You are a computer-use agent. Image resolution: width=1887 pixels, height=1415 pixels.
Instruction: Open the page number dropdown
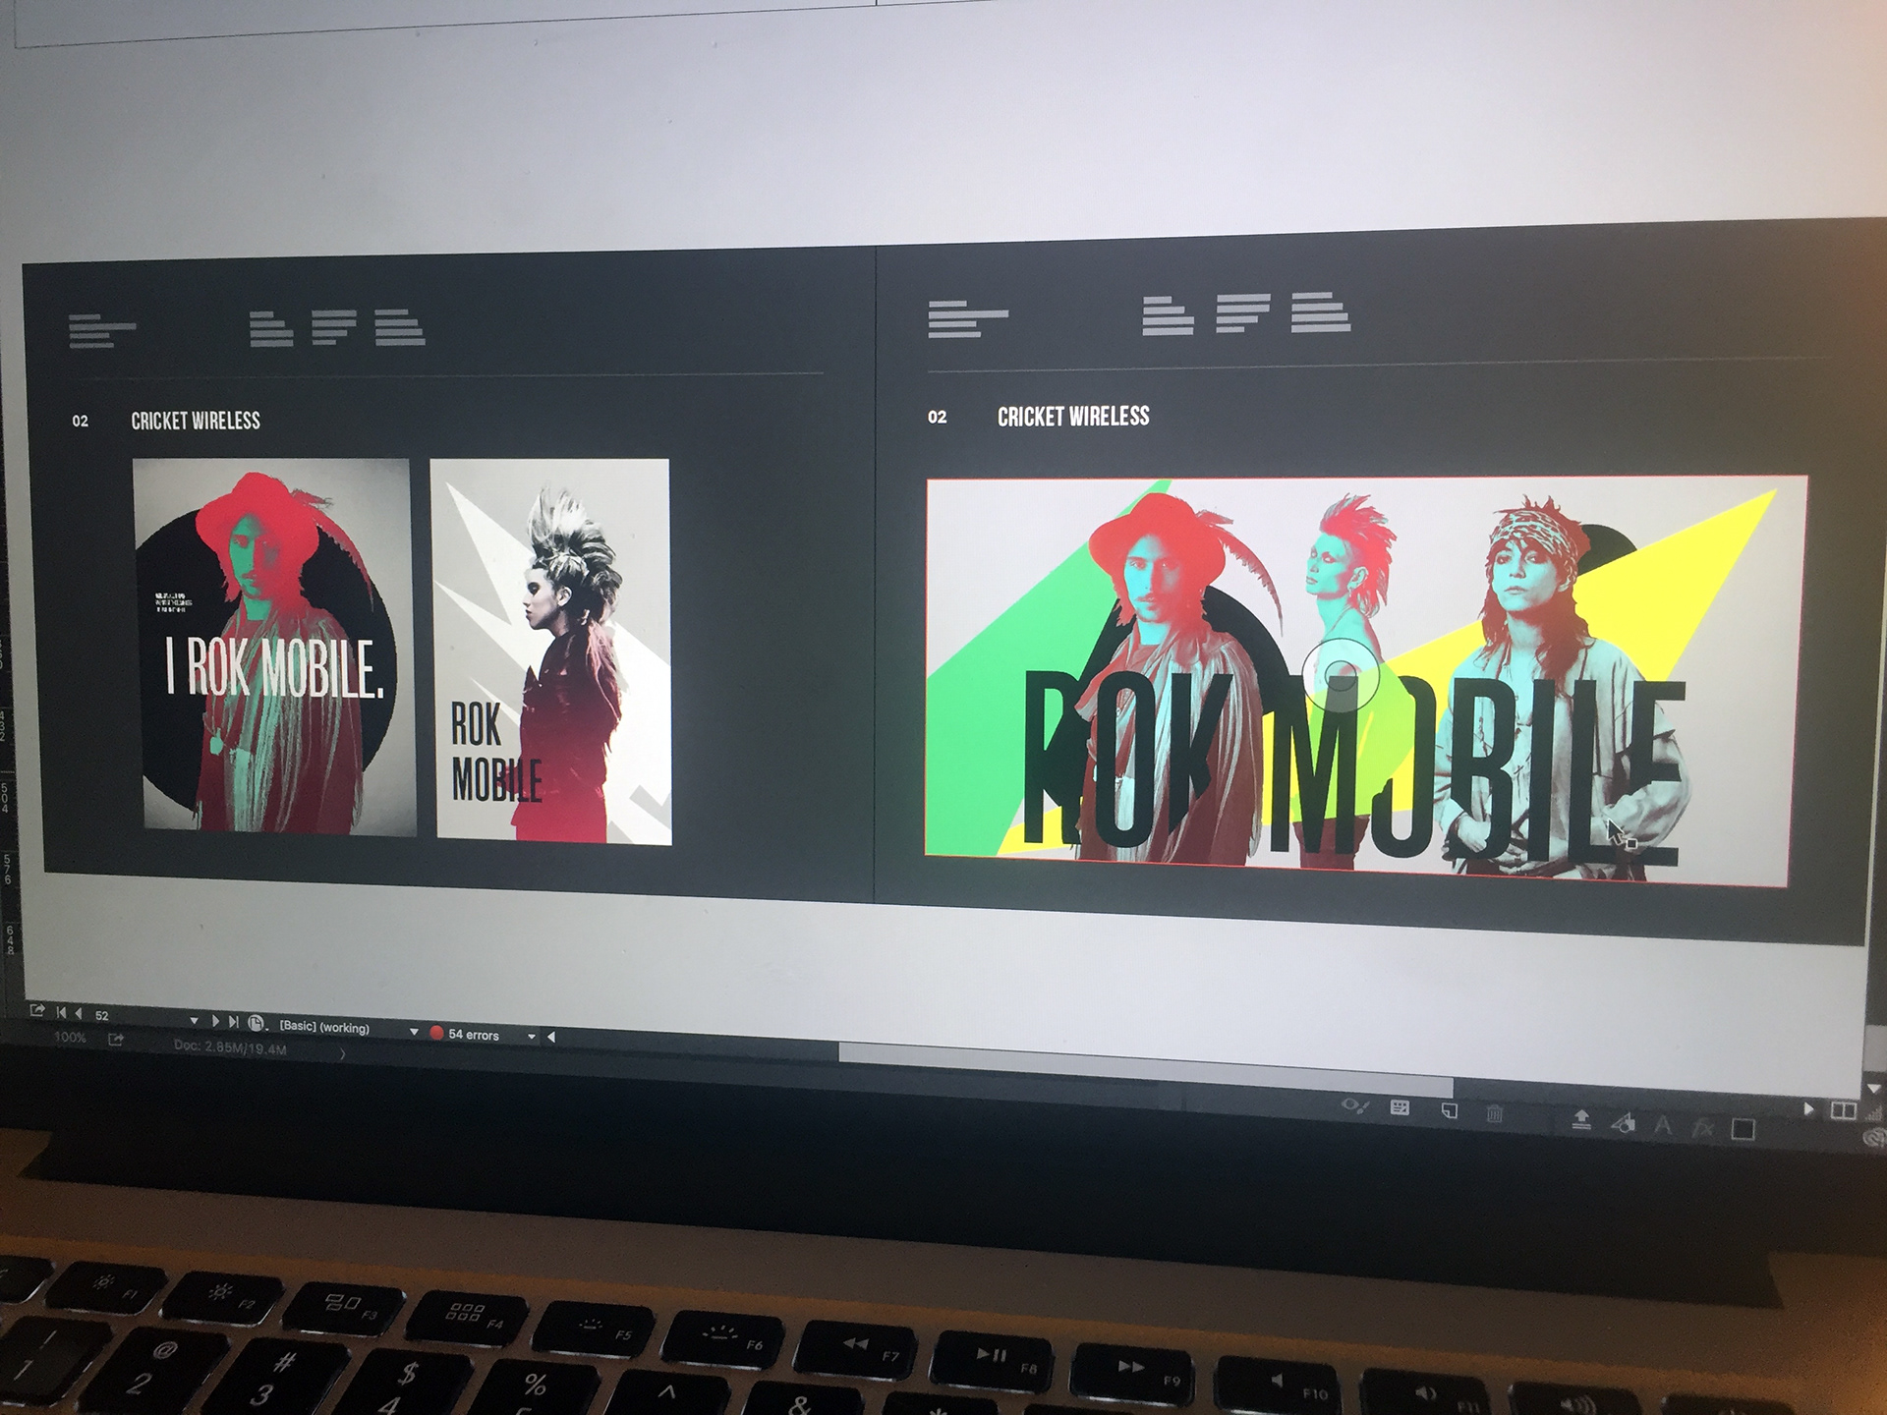click(x=194, y=1021)
